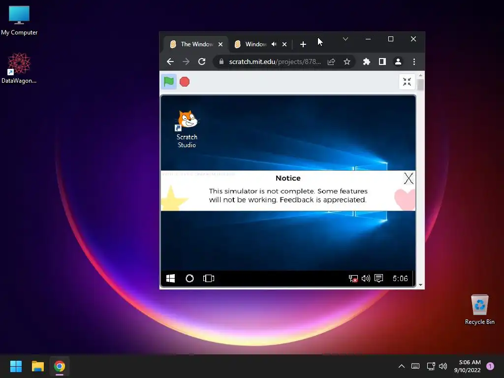Go forward in Chrome browser
The width and height of the screenshot is (504, 378).
tap(186, 62)
